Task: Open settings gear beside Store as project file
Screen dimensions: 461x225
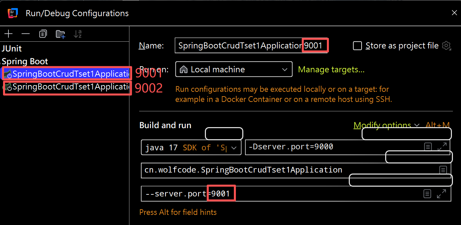Action: pos(447,46)
